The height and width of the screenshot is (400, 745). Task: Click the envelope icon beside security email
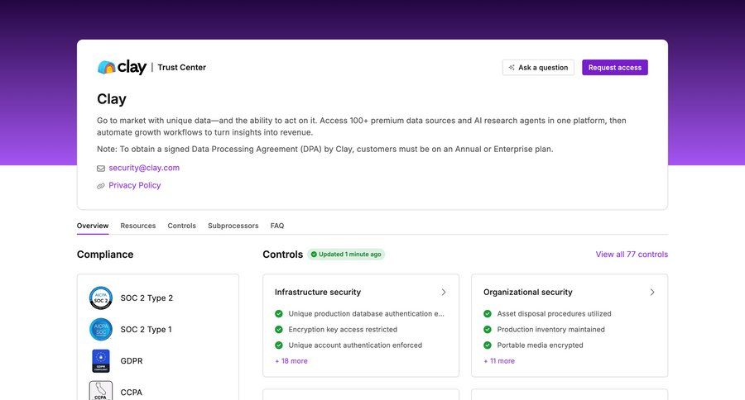pyautogui.click(x=101, y=169)
